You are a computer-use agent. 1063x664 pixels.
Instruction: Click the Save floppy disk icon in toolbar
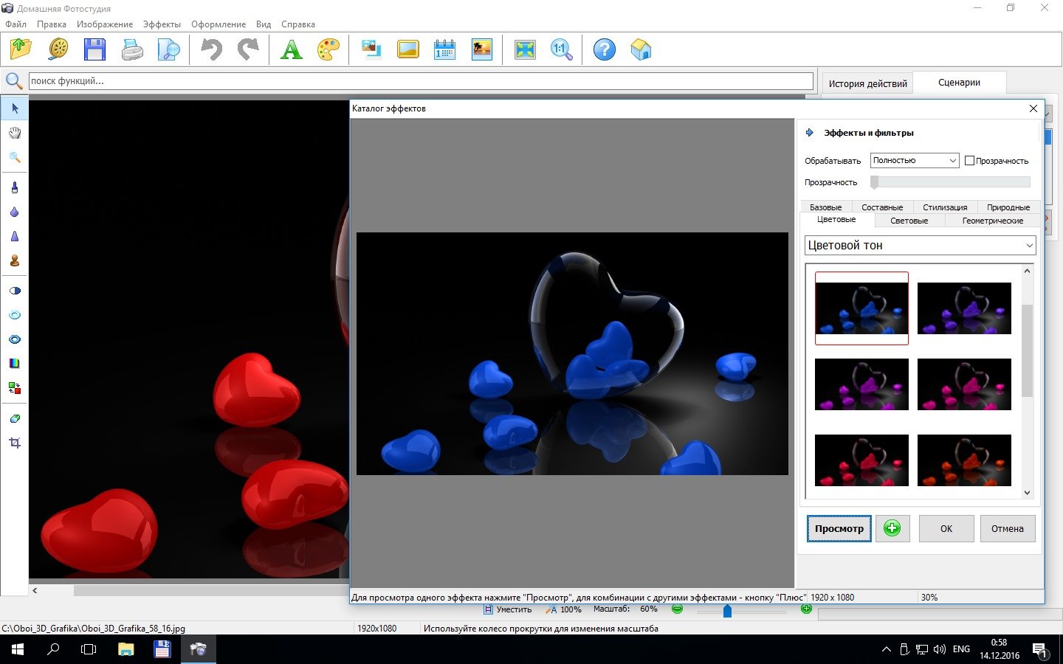click(94, 50)
